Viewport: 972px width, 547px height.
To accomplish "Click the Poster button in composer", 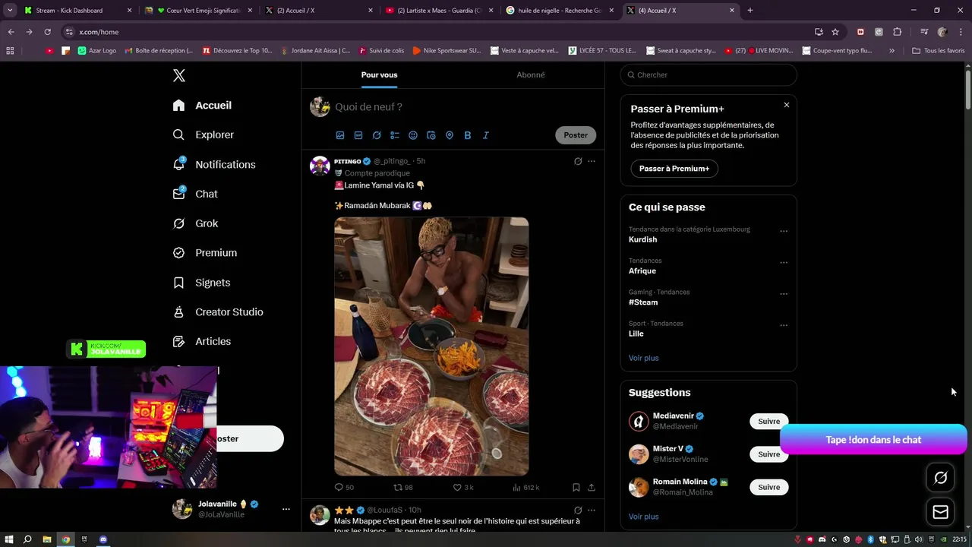I will 576,135.
